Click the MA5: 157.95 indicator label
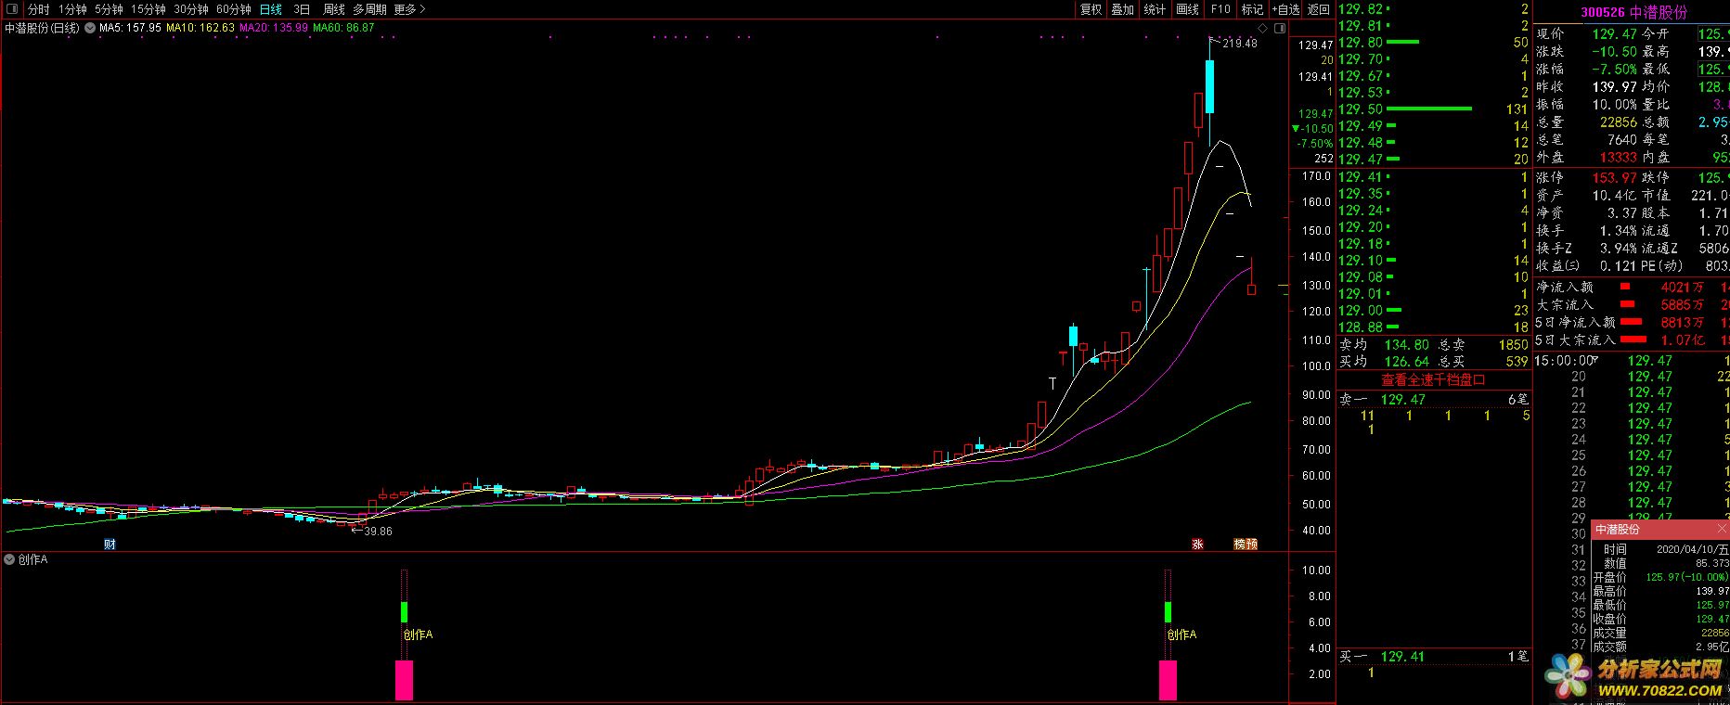This screenshot has height=705, width=1730. coord(130,28)
